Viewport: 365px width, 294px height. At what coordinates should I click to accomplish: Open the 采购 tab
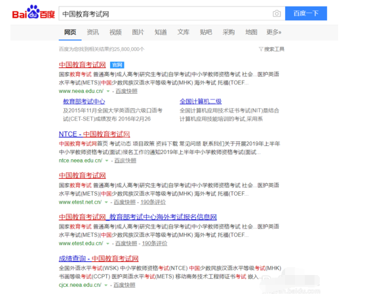[x=229, y=32]
